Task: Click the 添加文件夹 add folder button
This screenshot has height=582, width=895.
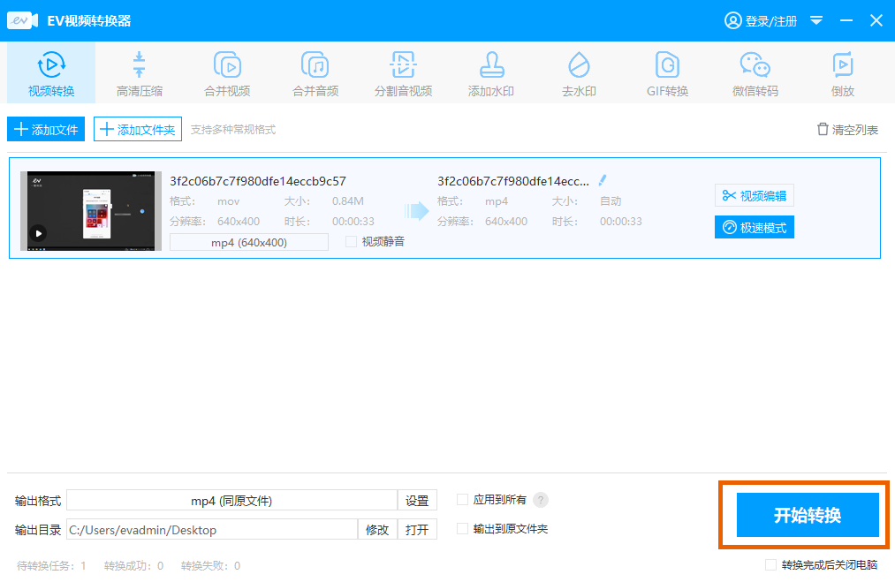Action: point(138,129)
